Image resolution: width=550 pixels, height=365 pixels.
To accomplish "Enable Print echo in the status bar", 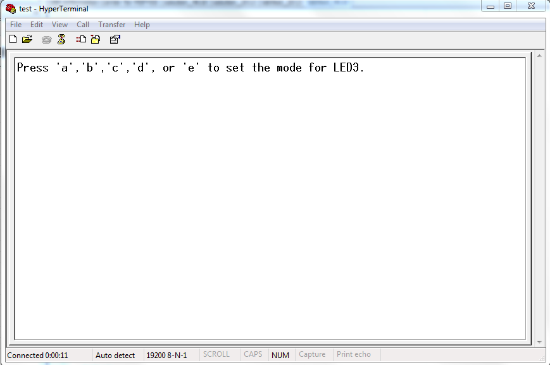I will point(354,355).
